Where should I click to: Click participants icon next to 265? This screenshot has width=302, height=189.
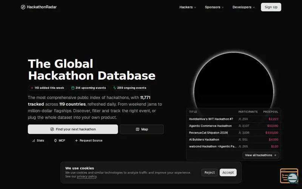(240, 147)
